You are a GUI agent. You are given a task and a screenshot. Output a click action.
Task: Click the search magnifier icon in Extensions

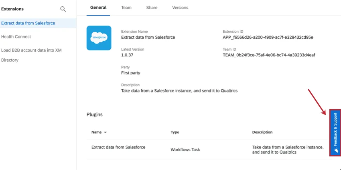pyautogui.click(x=63, y=9)
